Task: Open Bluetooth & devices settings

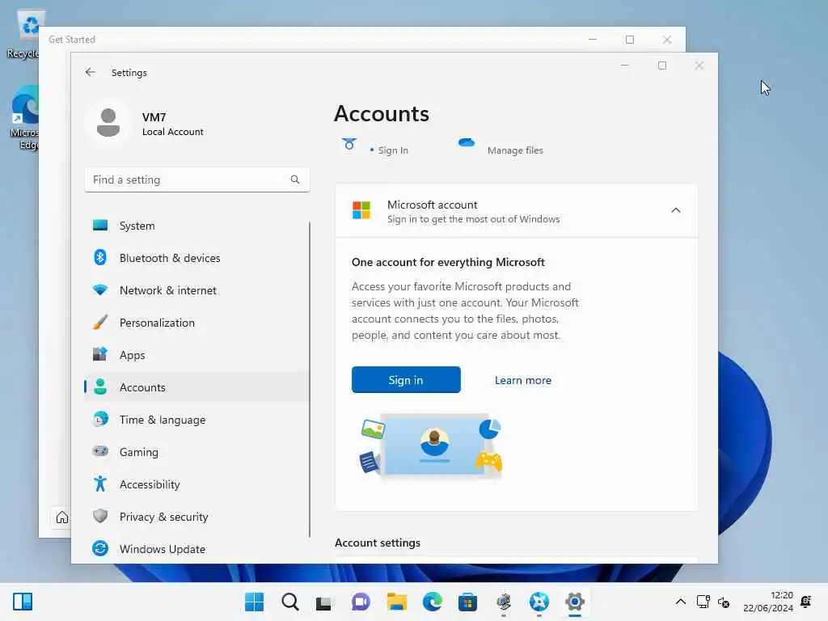Action: [x=196, y=258]
